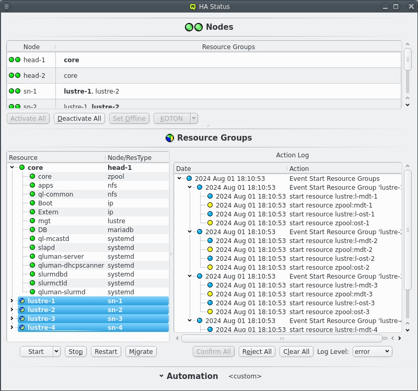Expand the lustre-2 resource group
418x391 pixels.
pos(11,309)
